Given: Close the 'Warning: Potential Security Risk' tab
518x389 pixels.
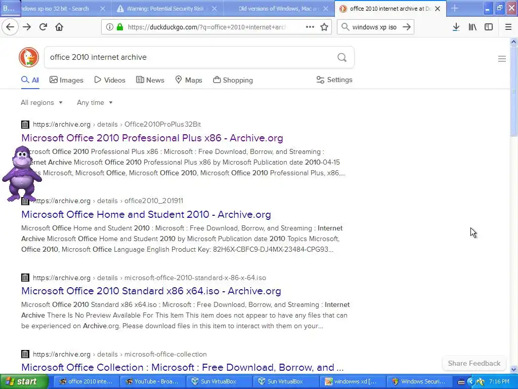Looking at the screenshot, I should [x=214, y=9].
